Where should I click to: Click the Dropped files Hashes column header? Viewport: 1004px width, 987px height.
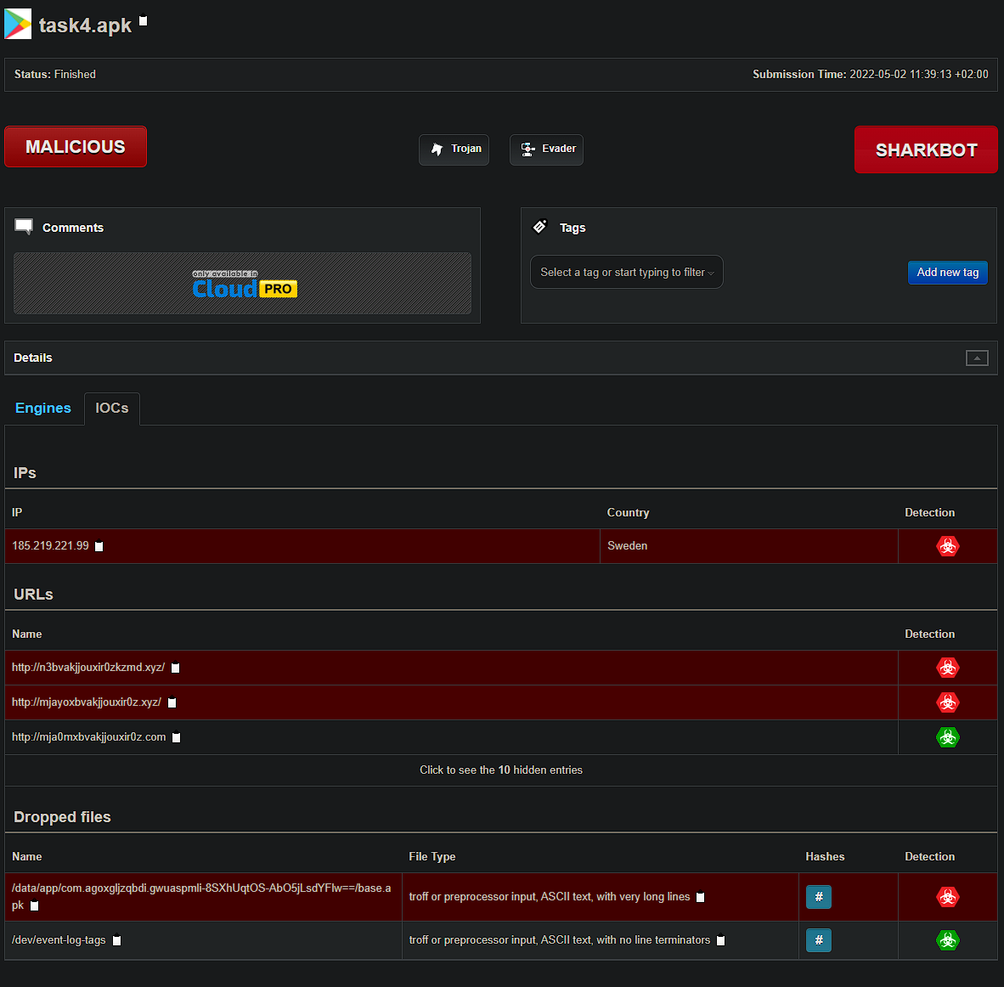point(825,856)
